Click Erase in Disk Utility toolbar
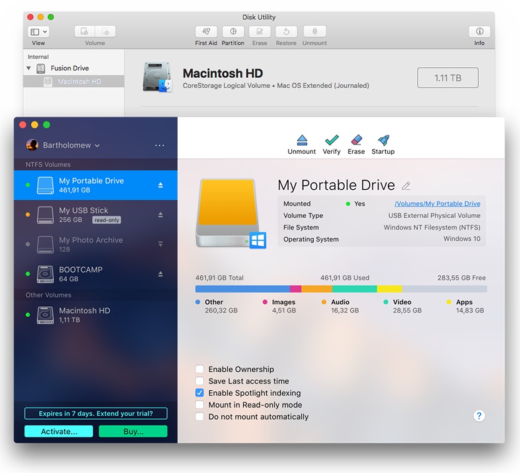The width and height of the screenshot is (520, 473). [x=259, y=32]
